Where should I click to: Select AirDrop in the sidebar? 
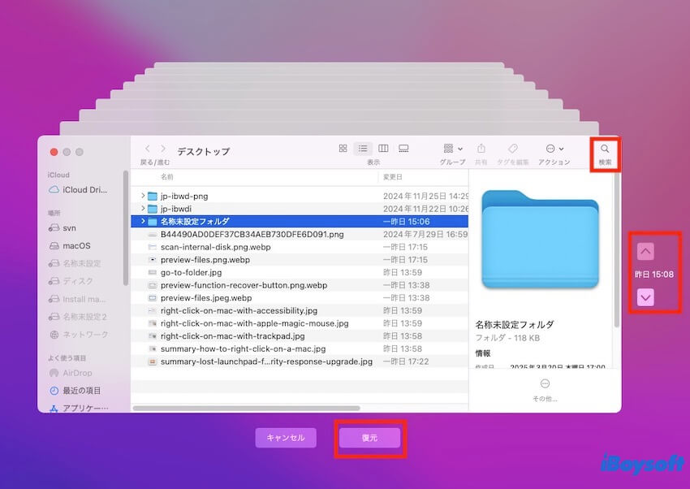coord(77,373)
